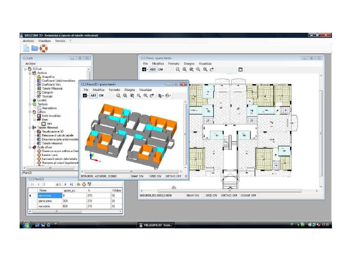The image size is (349, 262).
Task: Toggle ABS mode in Piano window toolbar
Action: pyautogui.click(x=153, y=69)
